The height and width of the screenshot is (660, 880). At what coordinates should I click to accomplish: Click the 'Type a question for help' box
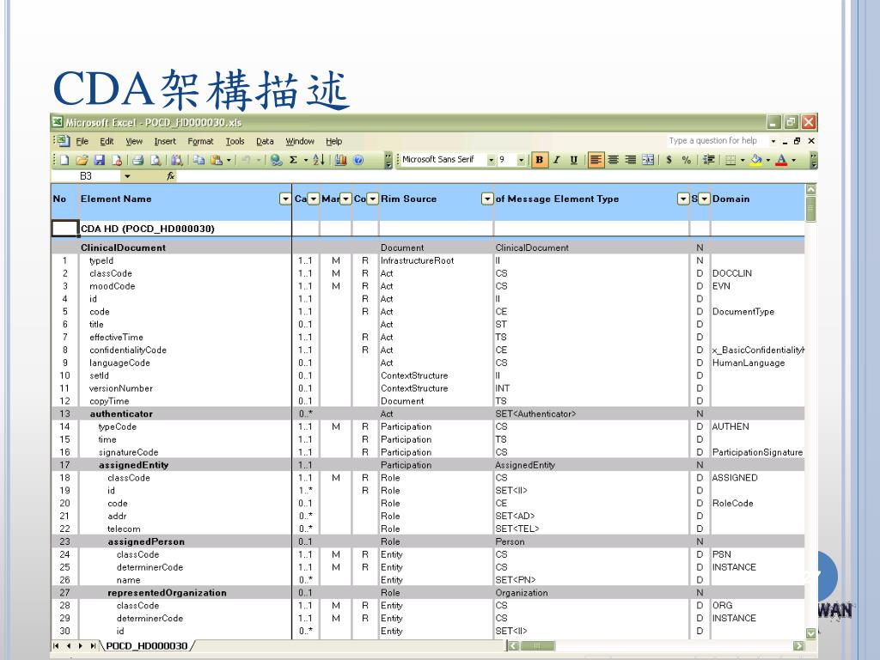click(717, 141)
